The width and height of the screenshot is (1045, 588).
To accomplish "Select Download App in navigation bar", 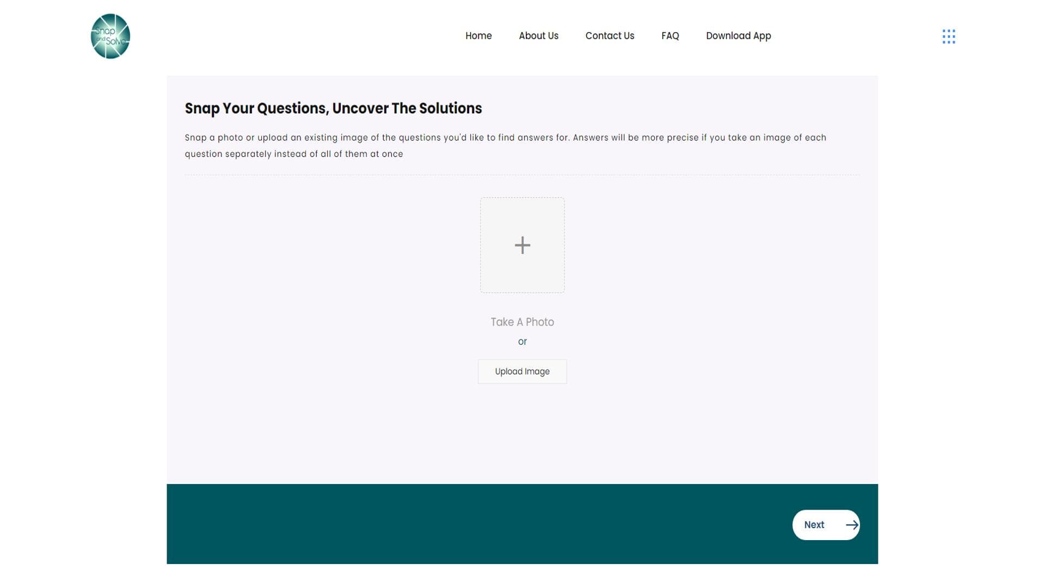I will pos(738,36).
